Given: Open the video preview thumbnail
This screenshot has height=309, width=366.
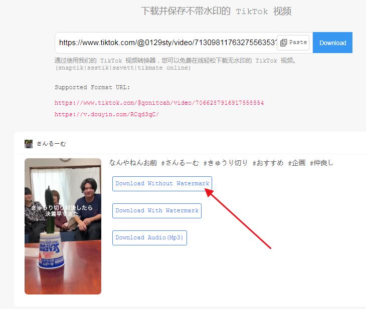Looking at the screenshot, I should [63, 226].
